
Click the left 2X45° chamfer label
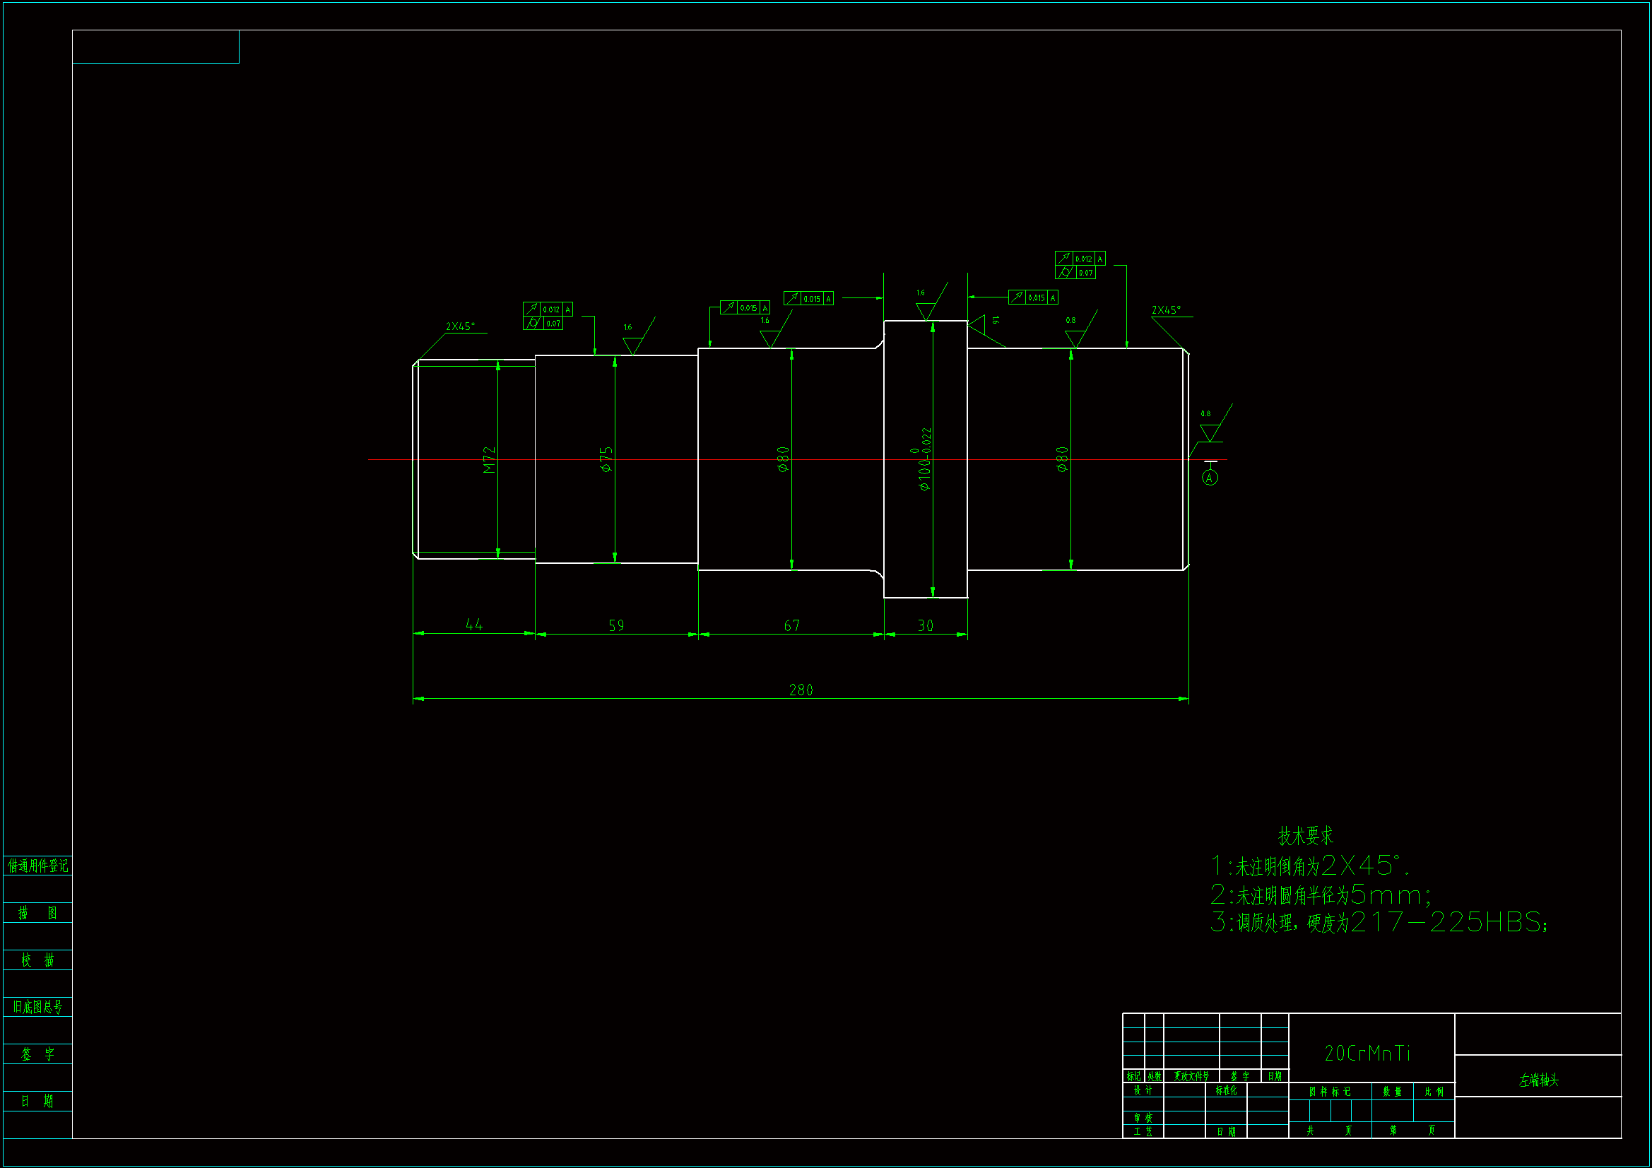pyautogui.click(x=461, y=326)
